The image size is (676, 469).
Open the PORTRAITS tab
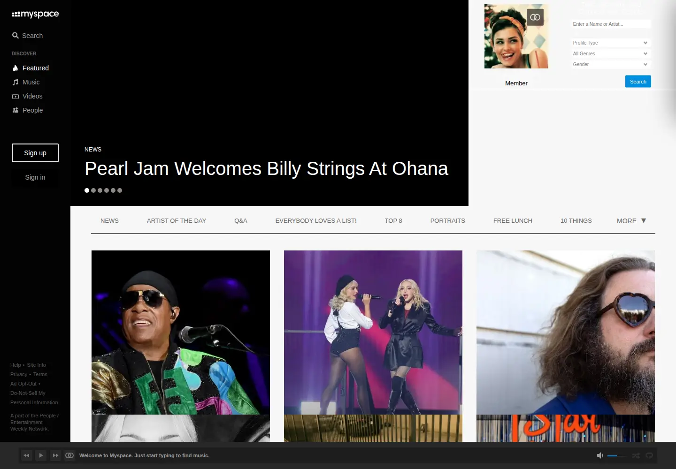(x=448, y=221)
